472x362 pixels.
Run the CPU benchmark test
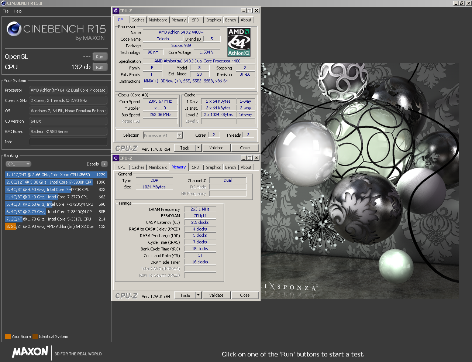coord(100,67)
